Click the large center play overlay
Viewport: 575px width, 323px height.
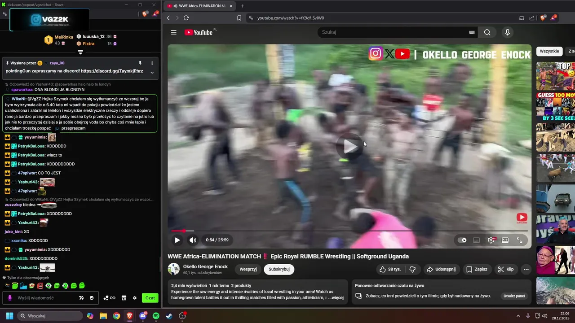click(350, 146)
